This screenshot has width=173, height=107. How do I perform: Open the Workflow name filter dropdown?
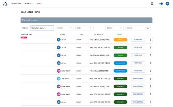coord(42,28)
